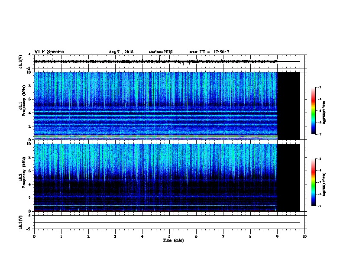This screenshot has width=343, height=265.
Task: Click time axis tick label "8"
Action: [x=250, y=236]
